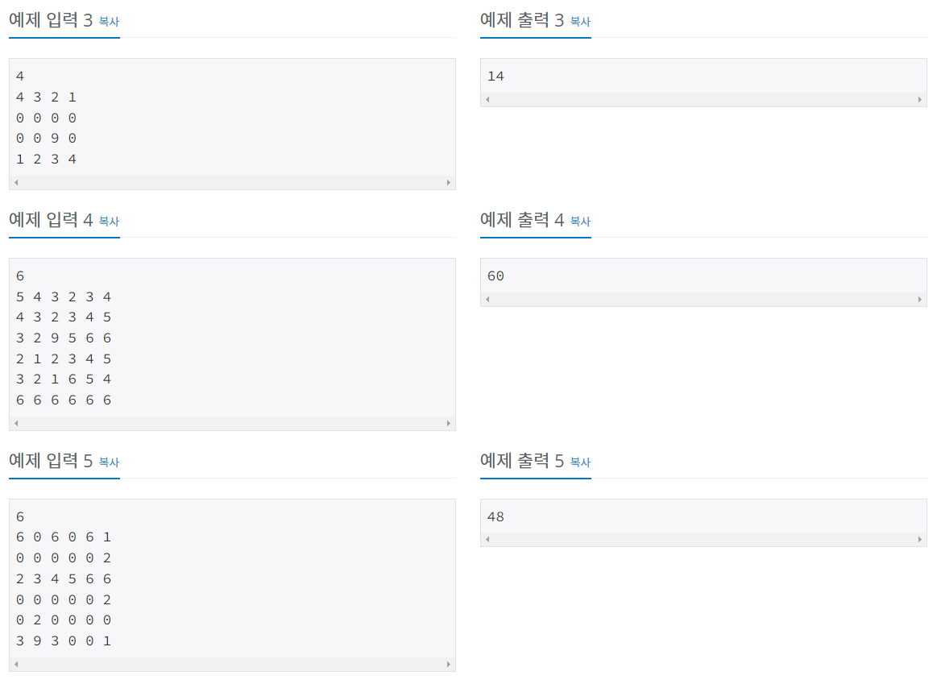
Task: Click the right scroll arrow under 예제 입력 3
Action: click(x=449, y=182)
